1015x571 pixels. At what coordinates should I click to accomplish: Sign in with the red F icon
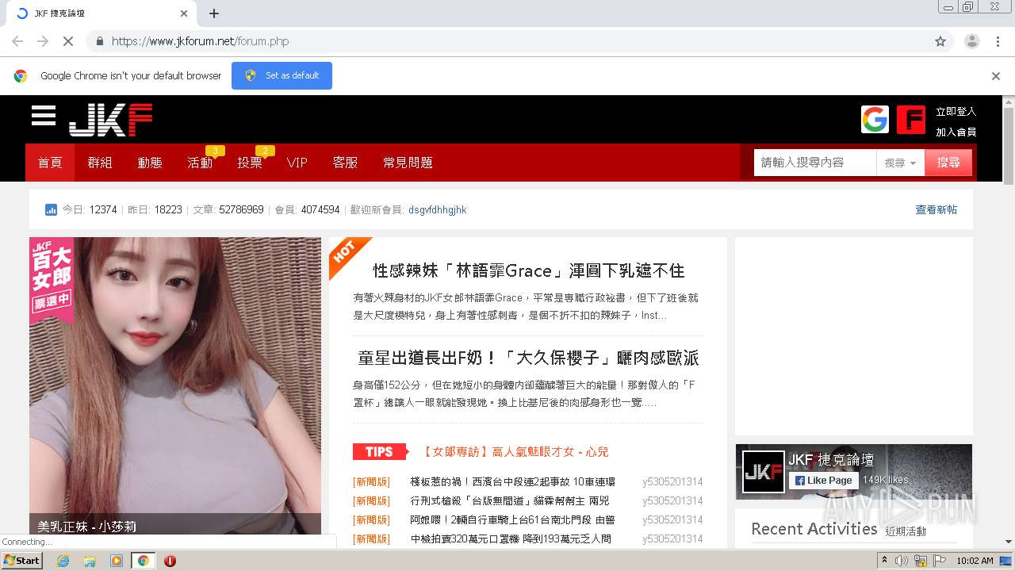click(911, 120)
